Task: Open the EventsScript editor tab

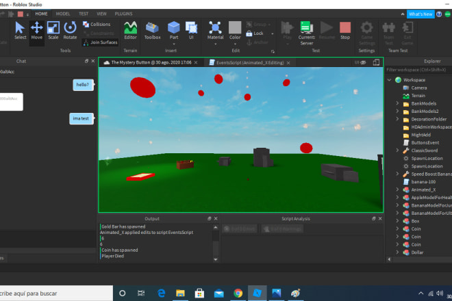Action: coord(250,62)
